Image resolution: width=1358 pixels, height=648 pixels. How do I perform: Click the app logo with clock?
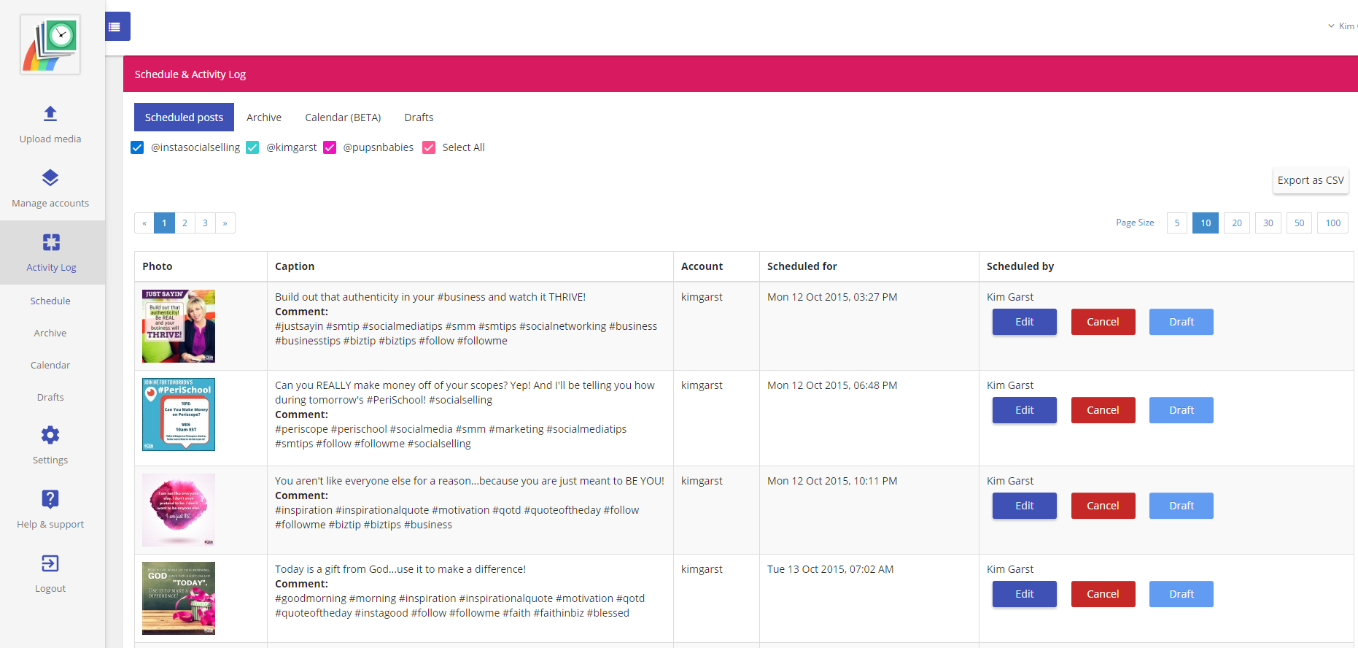tap(50, 45)
